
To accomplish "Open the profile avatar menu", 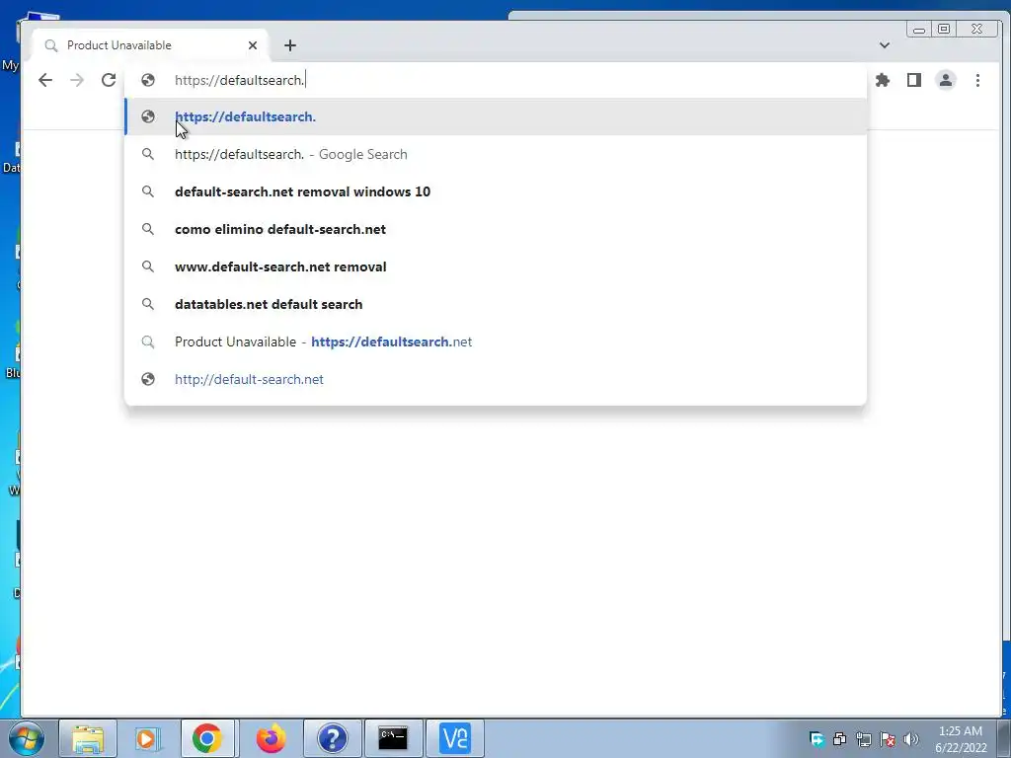I will tap(945, 80).
